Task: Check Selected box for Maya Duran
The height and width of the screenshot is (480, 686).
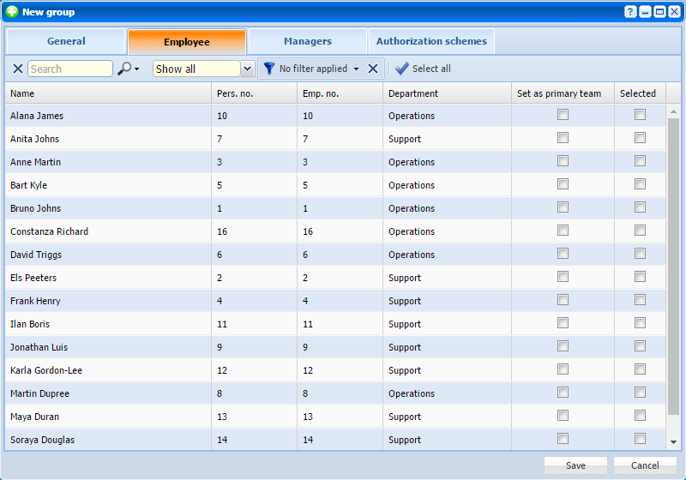Action: point(640,416)
